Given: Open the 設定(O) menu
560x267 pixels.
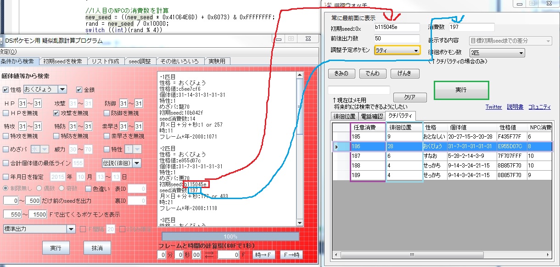Looking at the screenshot, I should [8, 51].
